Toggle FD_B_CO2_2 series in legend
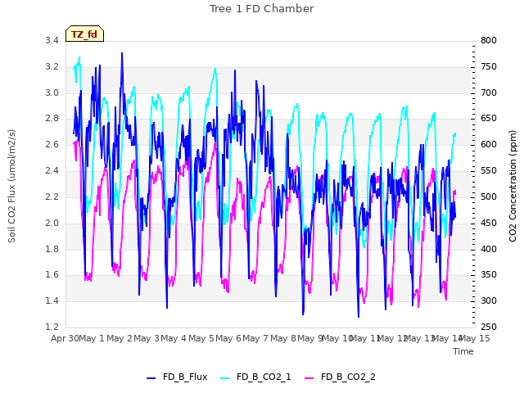This screenshot has height=393, width=524. (340, 377)
